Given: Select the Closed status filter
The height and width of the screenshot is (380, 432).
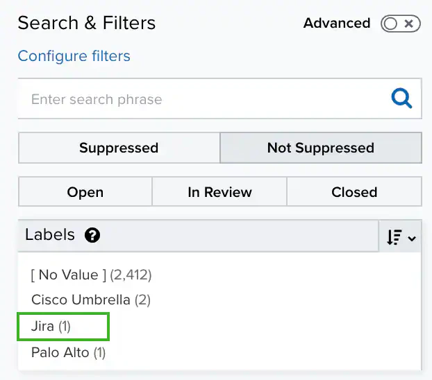Looking at the screenshot, I should tap(354, 192).
